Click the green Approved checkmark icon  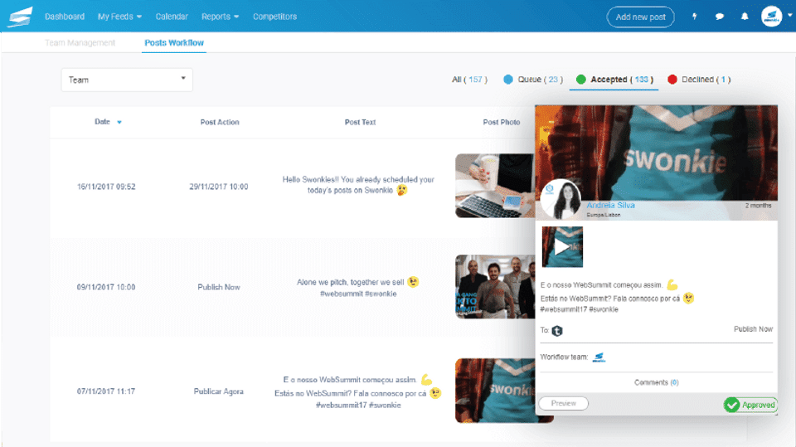(731, 405)
